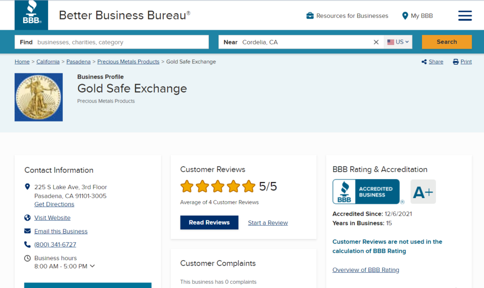Viewport: 484px width, 288px height.
Task: Click Email this Business link
Action: click(x=61, y=231)
